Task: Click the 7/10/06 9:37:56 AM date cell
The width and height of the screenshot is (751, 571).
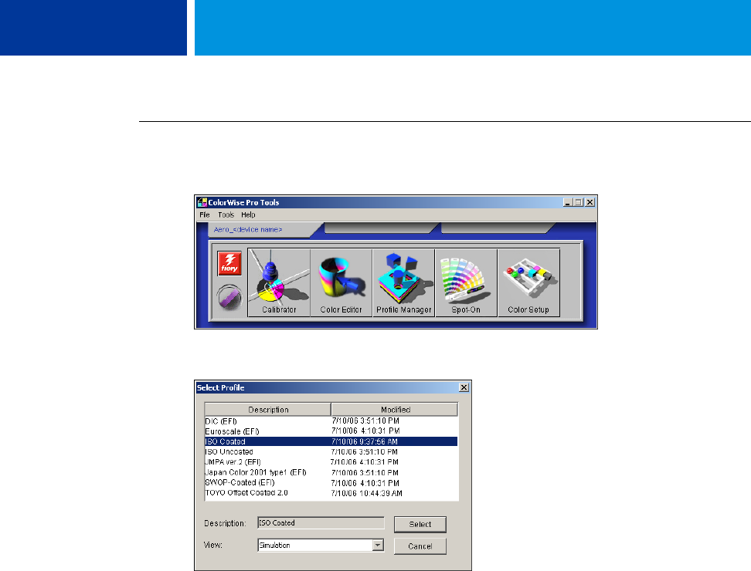Action: pos(365,441)
